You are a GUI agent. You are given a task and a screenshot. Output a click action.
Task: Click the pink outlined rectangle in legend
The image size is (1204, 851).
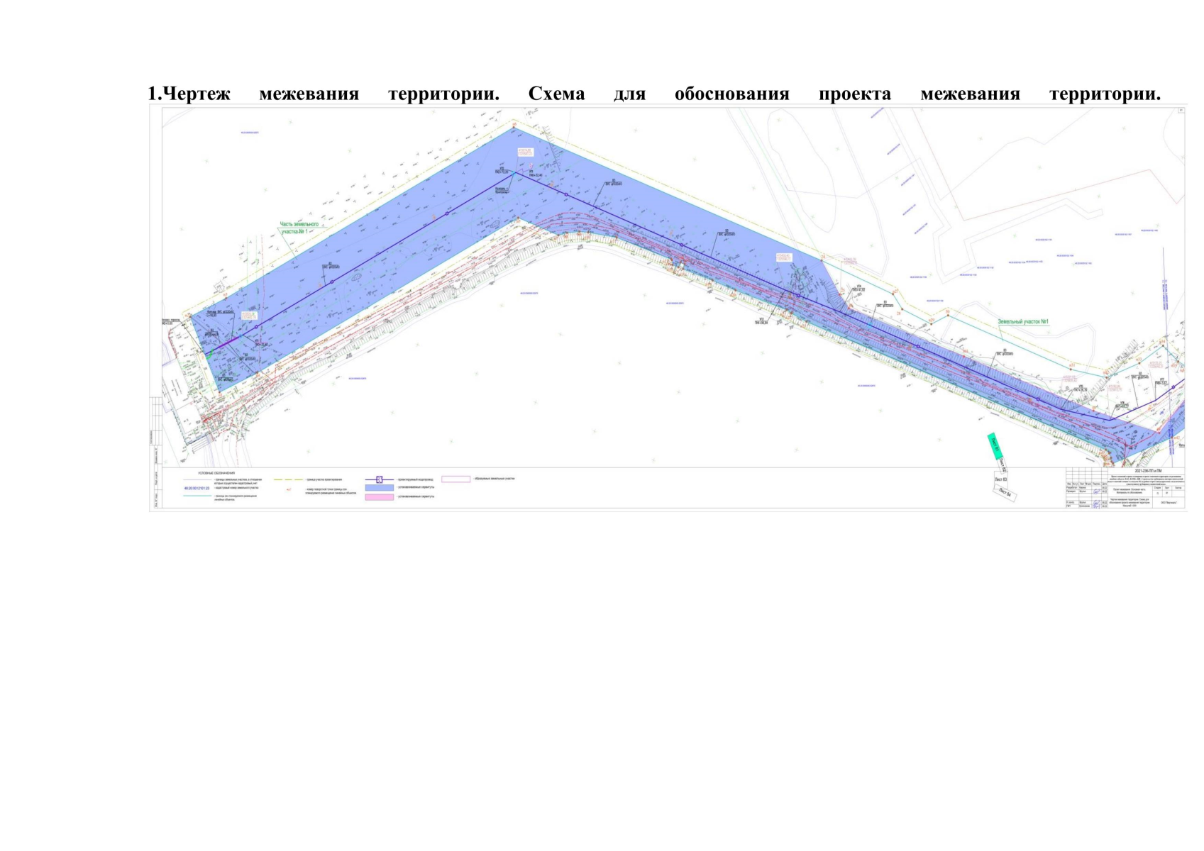(455, 479)
